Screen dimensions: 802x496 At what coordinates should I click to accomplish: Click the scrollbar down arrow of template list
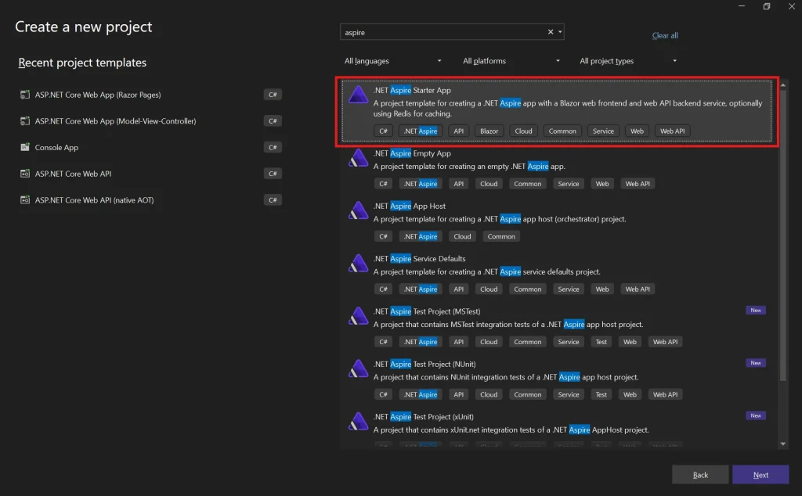tap(782, 444)
